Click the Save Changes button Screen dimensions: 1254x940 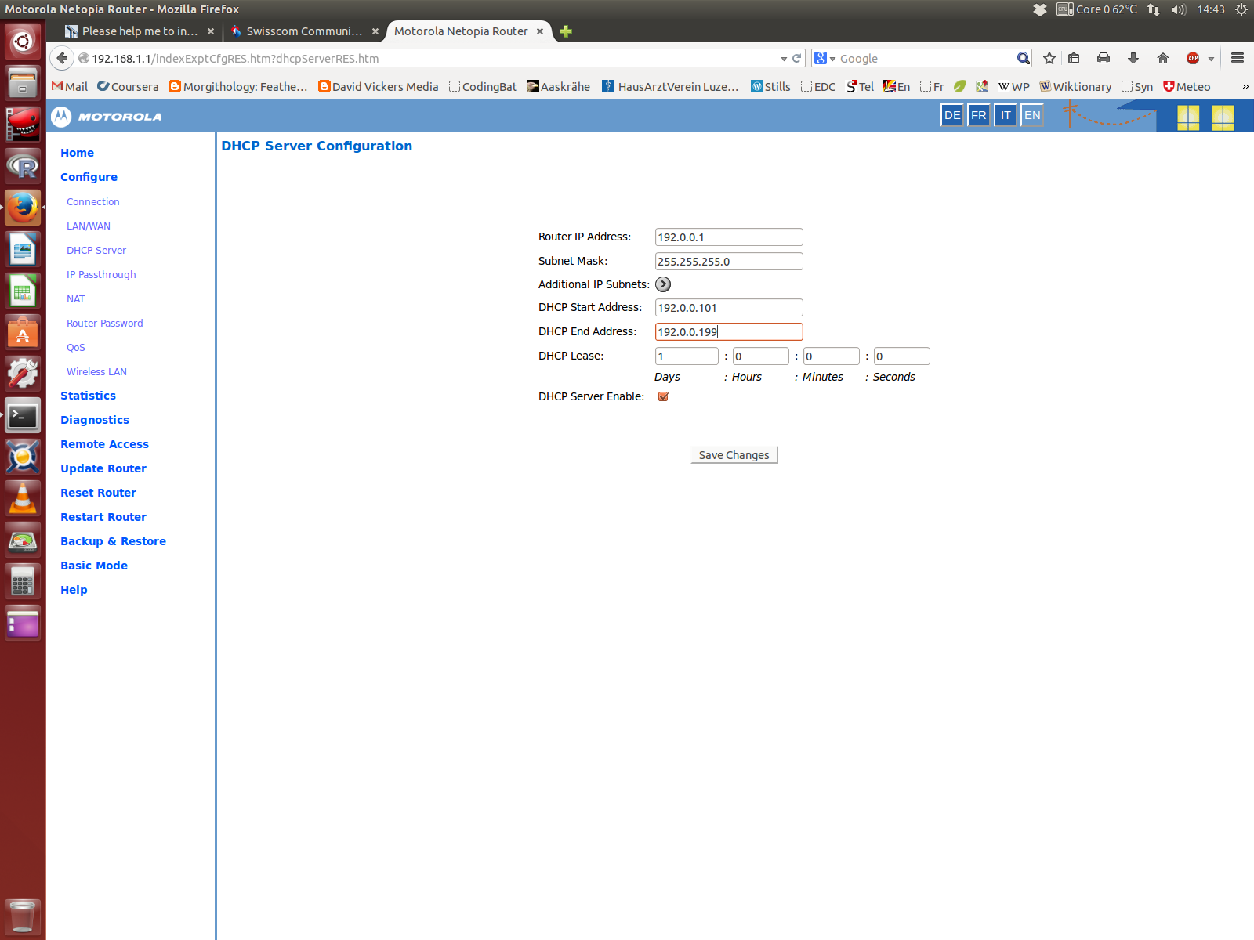point(734,455)
